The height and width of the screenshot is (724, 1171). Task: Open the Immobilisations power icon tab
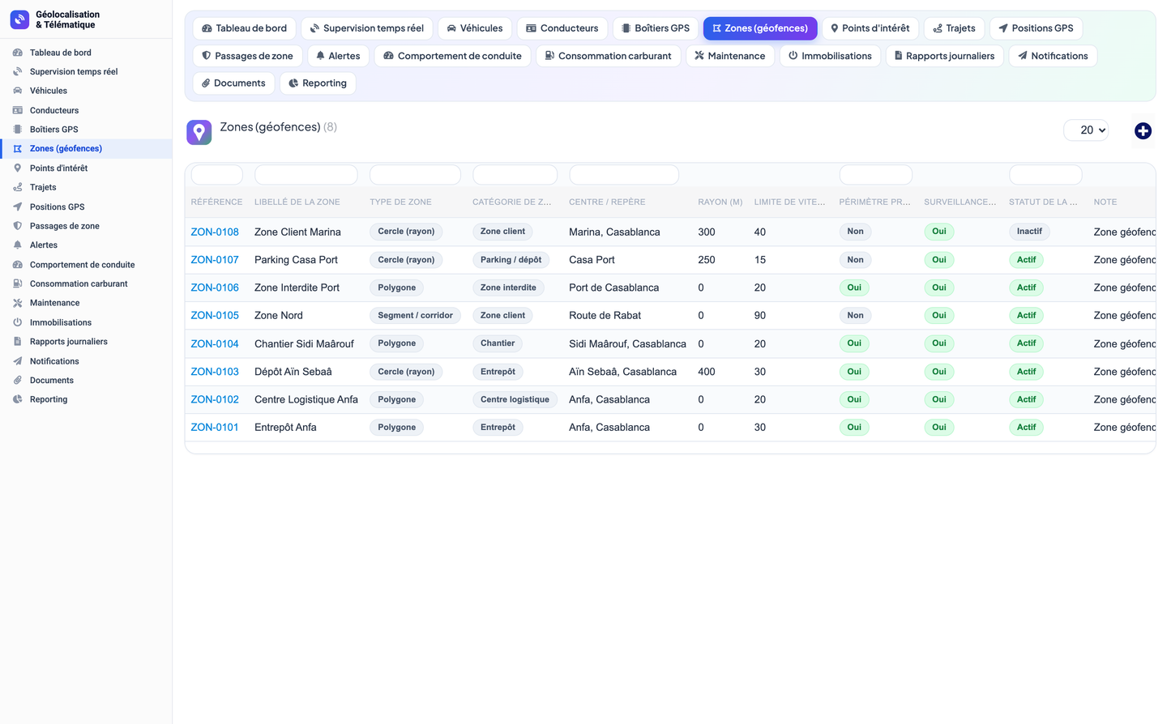coord(793,56)
